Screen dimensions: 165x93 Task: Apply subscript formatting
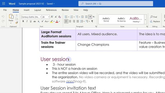pyautogui.click(x=38, y=21)
